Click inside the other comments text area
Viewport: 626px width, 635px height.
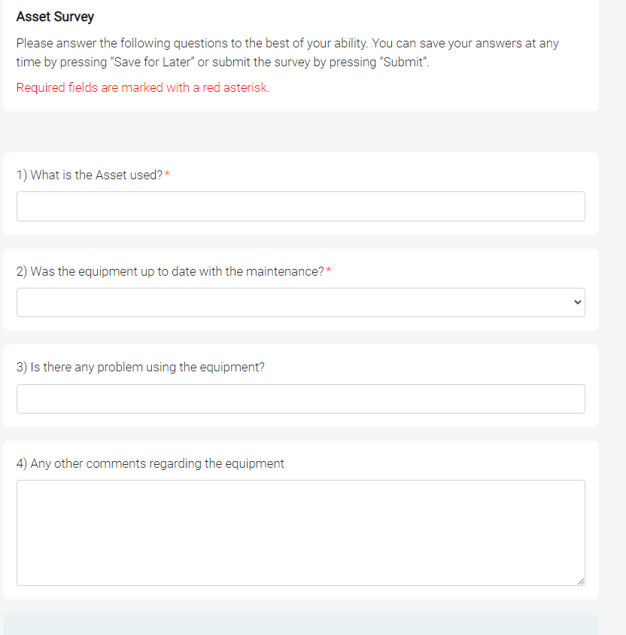point(300,532)
